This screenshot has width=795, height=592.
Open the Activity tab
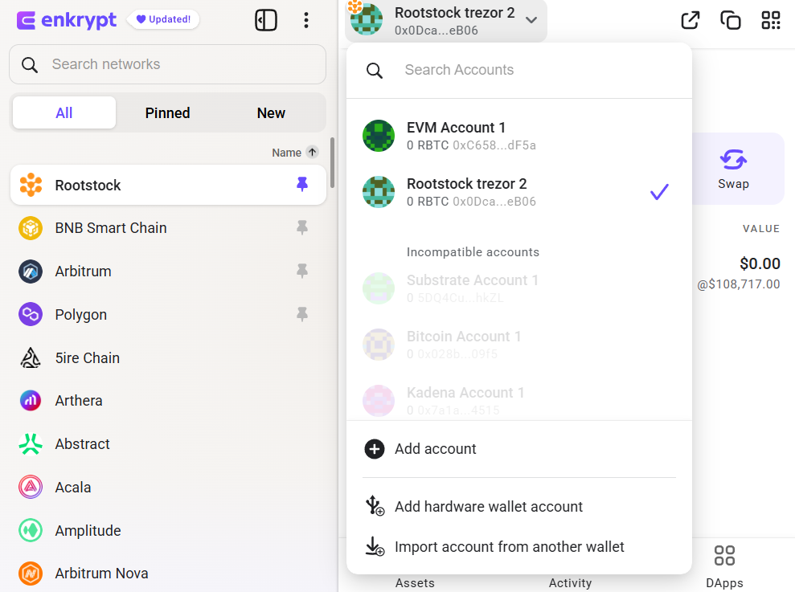tap(570, 583)
